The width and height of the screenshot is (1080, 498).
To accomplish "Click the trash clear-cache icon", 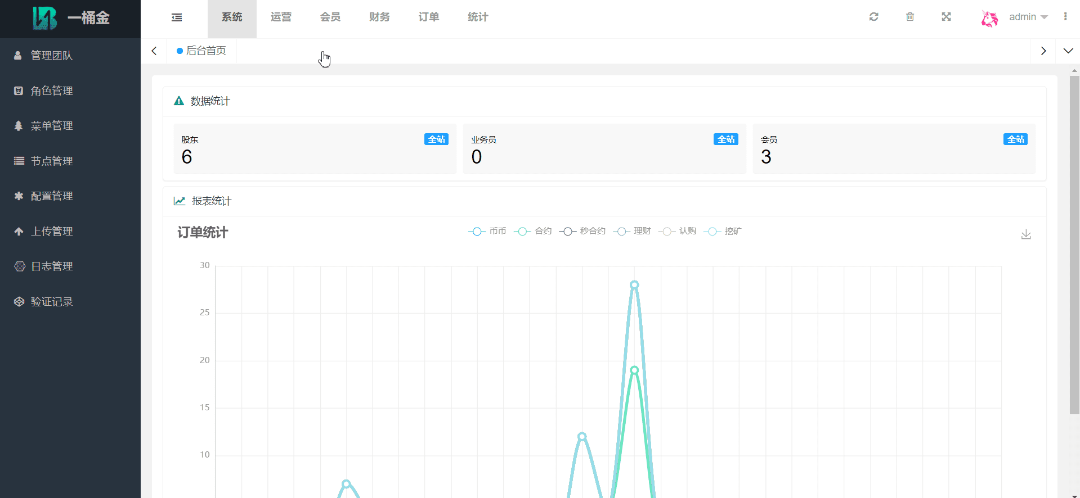I will click(909, 17).
